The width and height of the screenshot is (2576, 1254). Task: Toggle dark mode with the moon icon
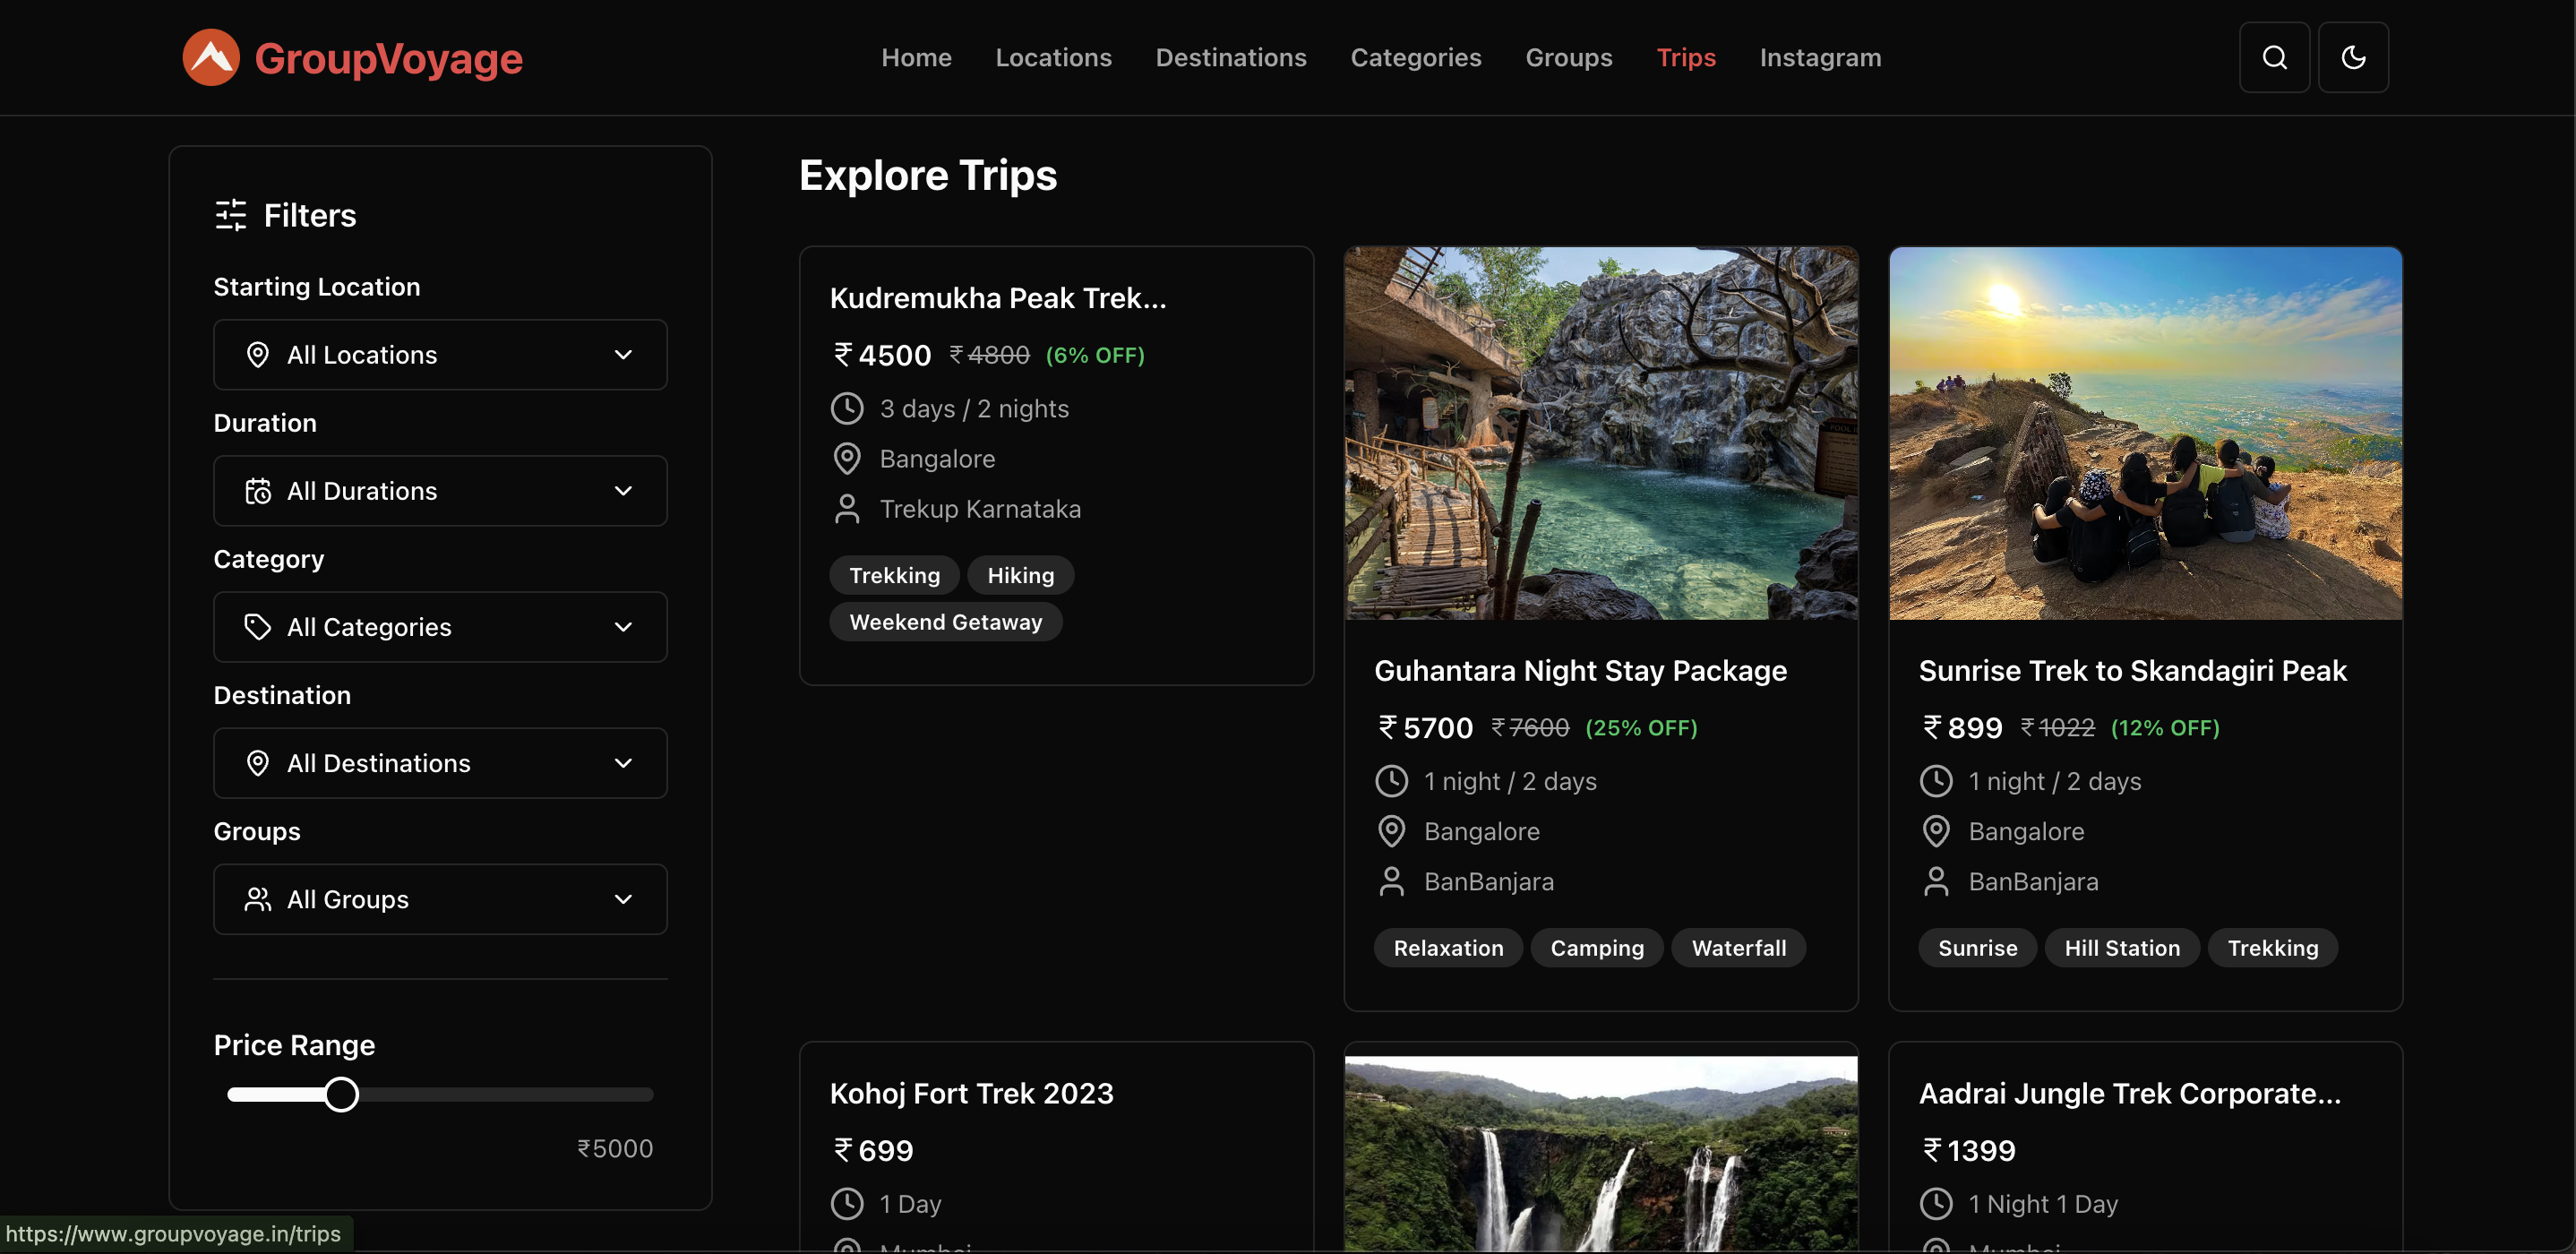[x=2353, y=57]
